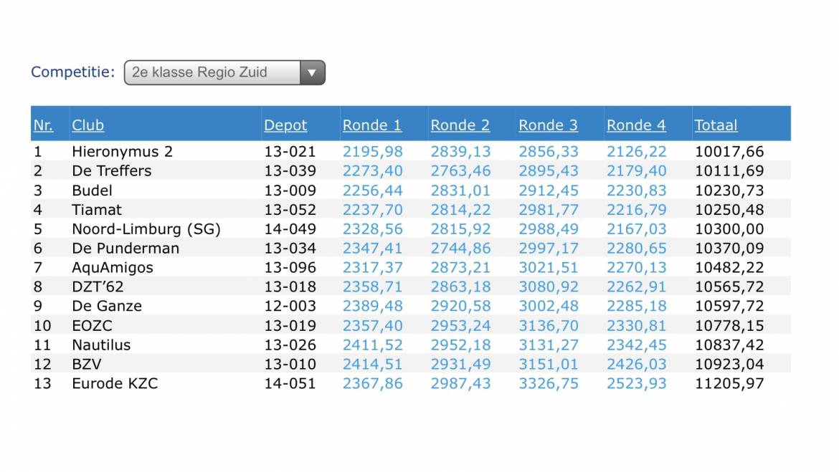Sort table by Club column header
839x472 pixels.
(x=87, y=125)
